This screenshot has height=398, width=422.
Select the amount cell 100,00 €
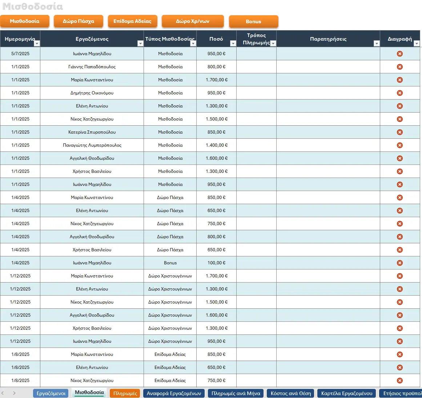tap(216, 263)
